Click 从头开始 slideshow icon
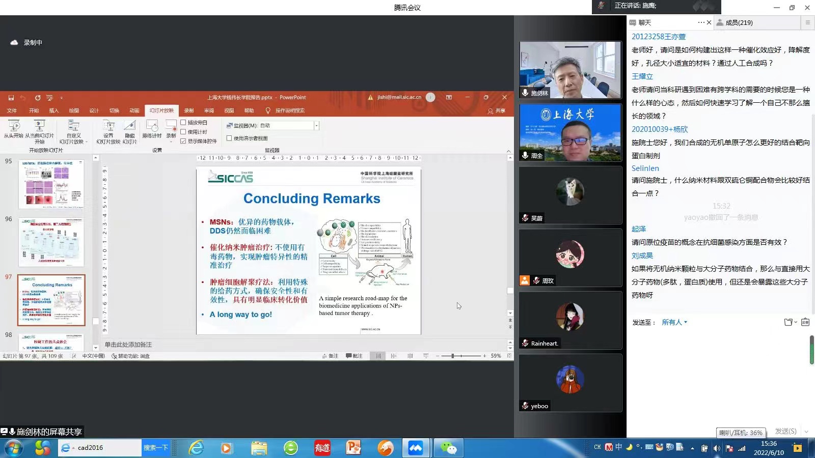Viewport: 815px width, 458px height. (14, 126)
